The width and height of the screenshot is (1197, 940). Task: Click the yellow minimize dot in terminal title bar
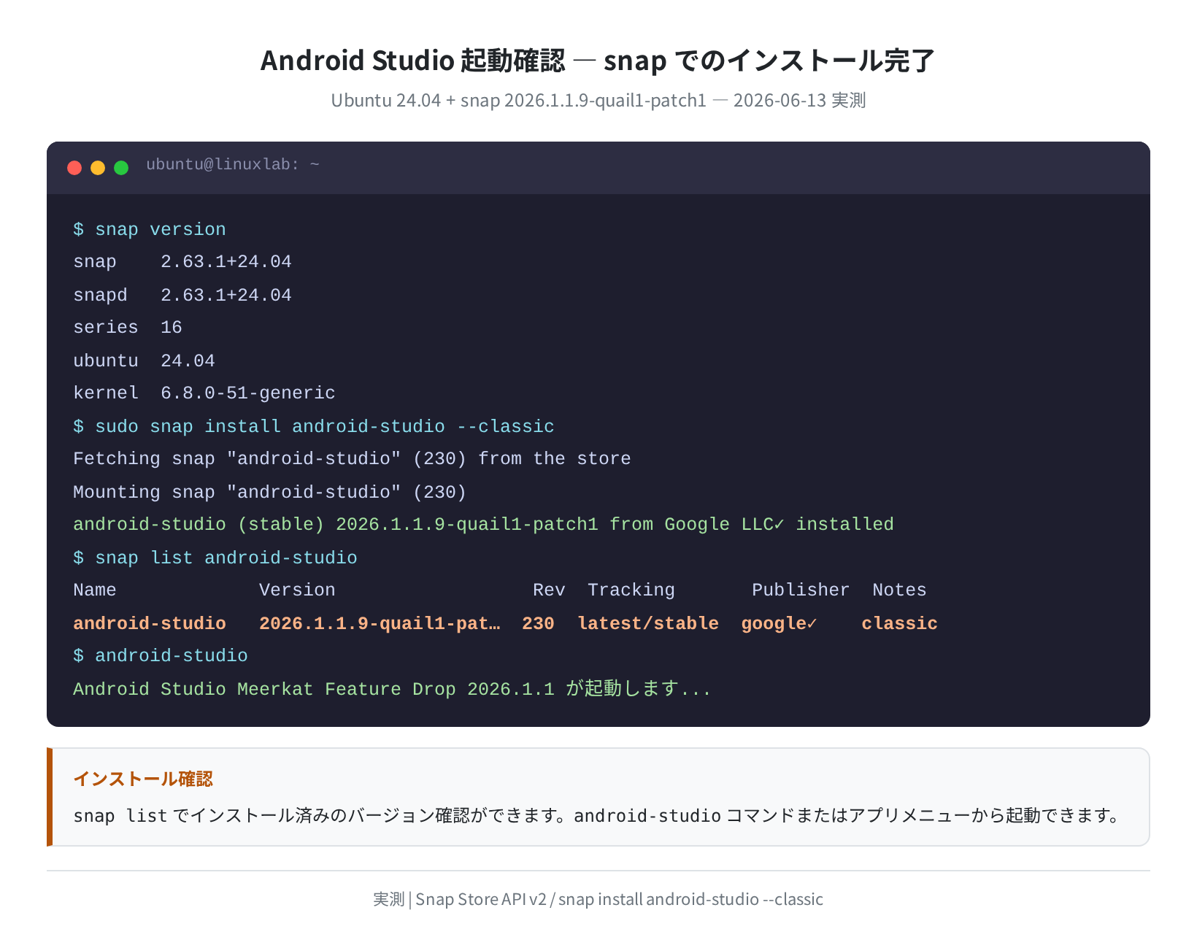tap(98, 168)
